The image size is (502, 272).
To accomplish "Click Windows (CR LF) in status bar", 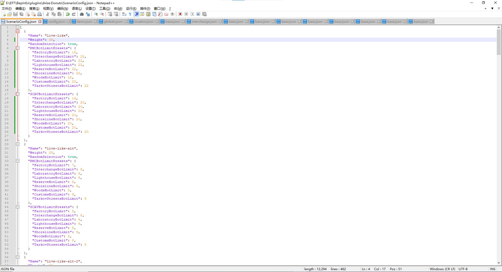I will point(442,269).
